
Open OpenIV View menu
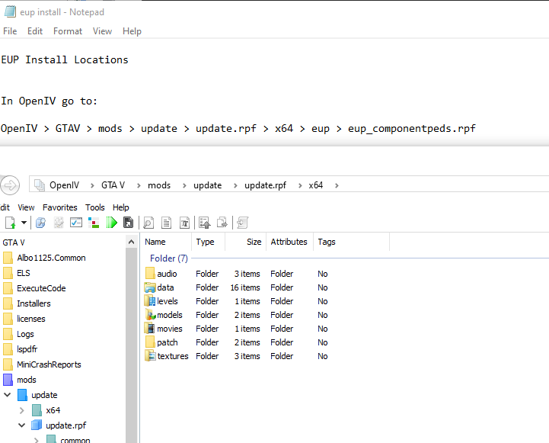[x=26, y=207]
